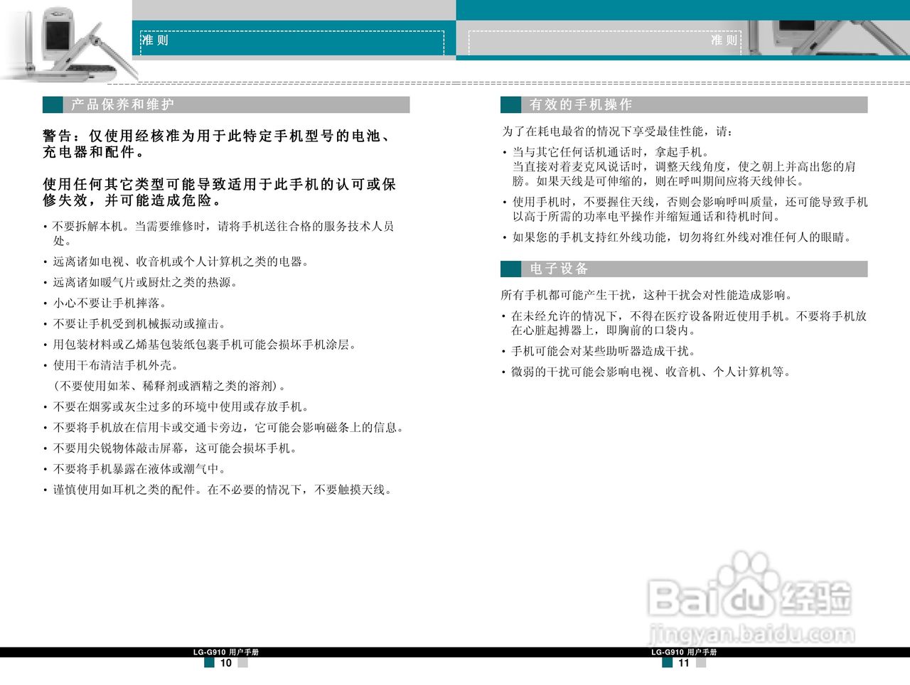Click the 'LG-G910 用户手册' footer above page 10
This screenshot has height=685, width=910.
tap(225, 652)
